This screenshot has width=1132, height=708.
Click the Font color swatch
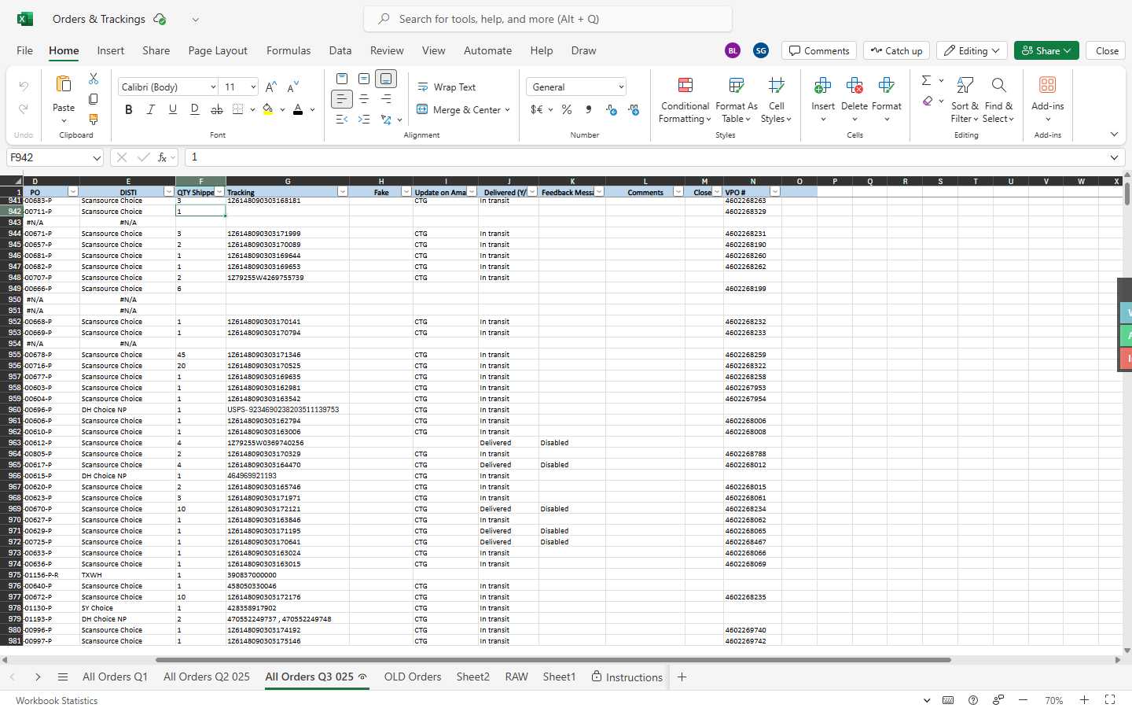tap(298, 109)
